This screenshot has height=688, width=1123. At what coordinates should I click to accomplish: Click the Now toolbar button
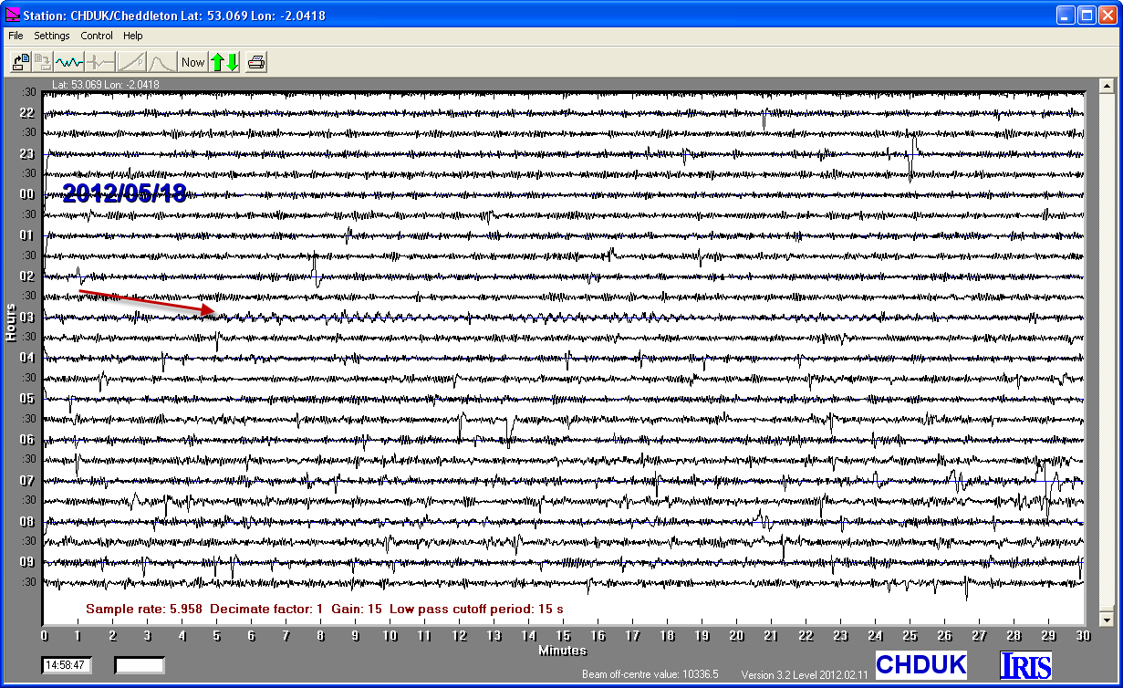193,62
